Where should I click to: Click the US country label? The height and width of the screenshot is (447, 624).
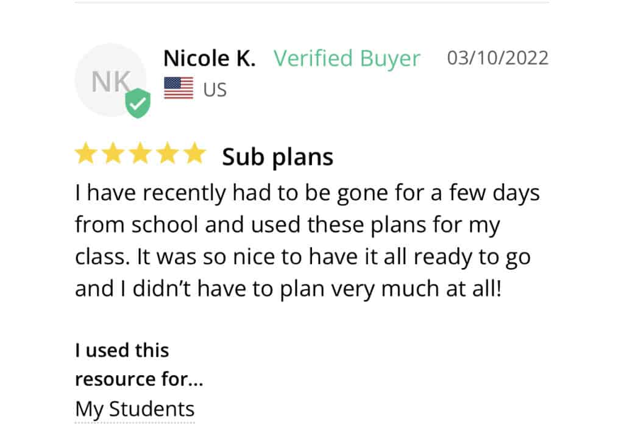click(x=215, y=90)
